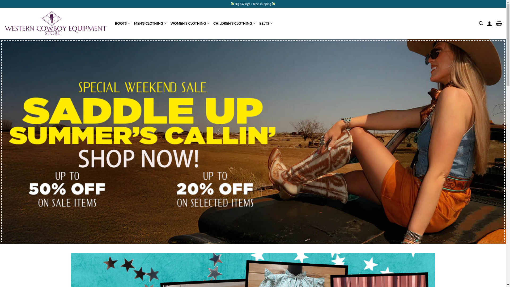
Task: Click the page vertical scrollbar
Action: [x=508, y=143]
